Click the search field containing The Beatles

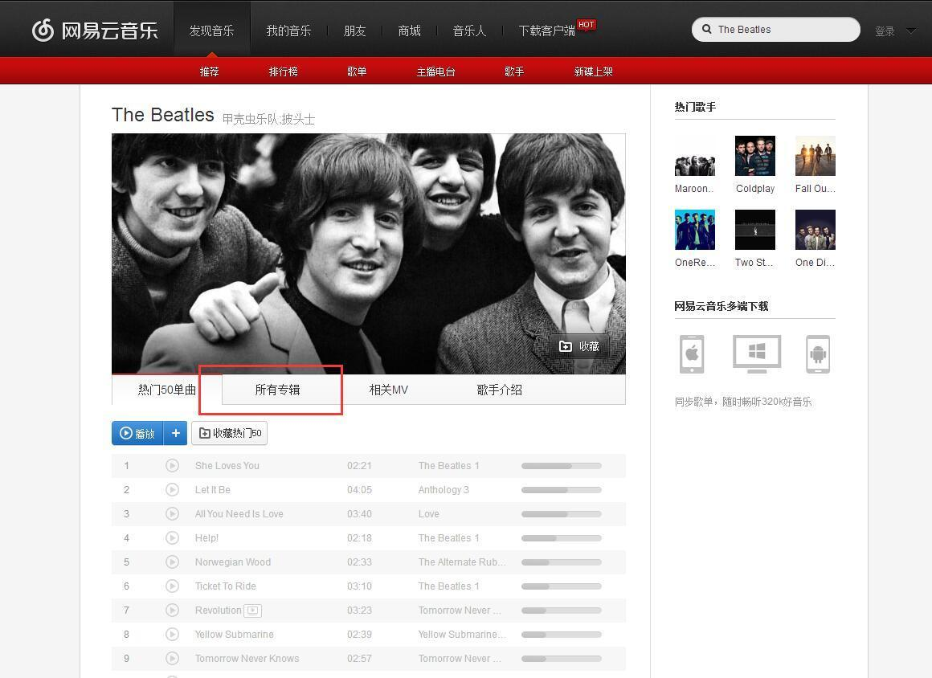point(775,29)
